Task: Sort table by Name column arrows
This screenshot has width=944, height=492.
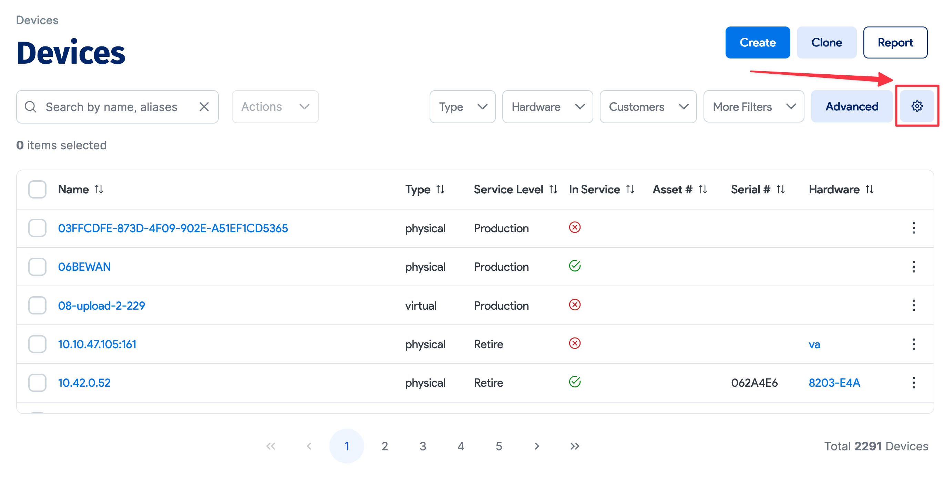Action: (x=99, y=189)
